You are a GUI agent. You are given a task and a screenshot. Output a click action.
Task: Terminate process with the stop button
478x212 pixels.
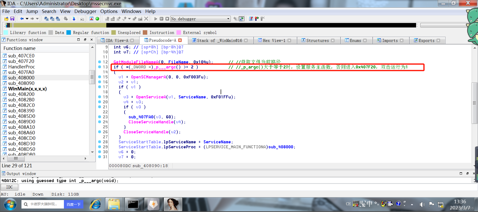coord(167,19)
